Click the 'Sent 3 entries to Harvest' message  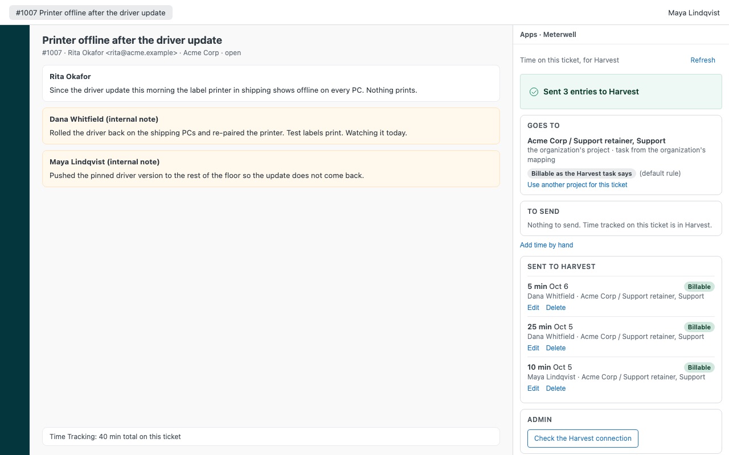click(x=591, y=92)
